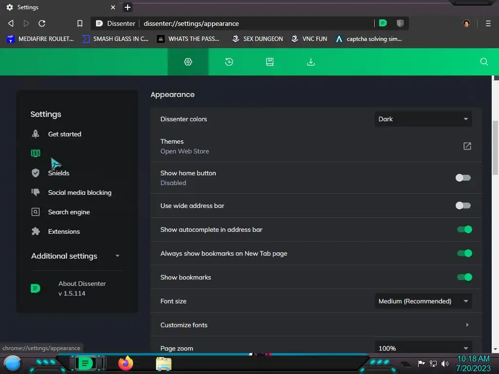
Task: Open the Dissenter colors Dark dropdown
Action: pyautogui.click(x=423, y=119)
